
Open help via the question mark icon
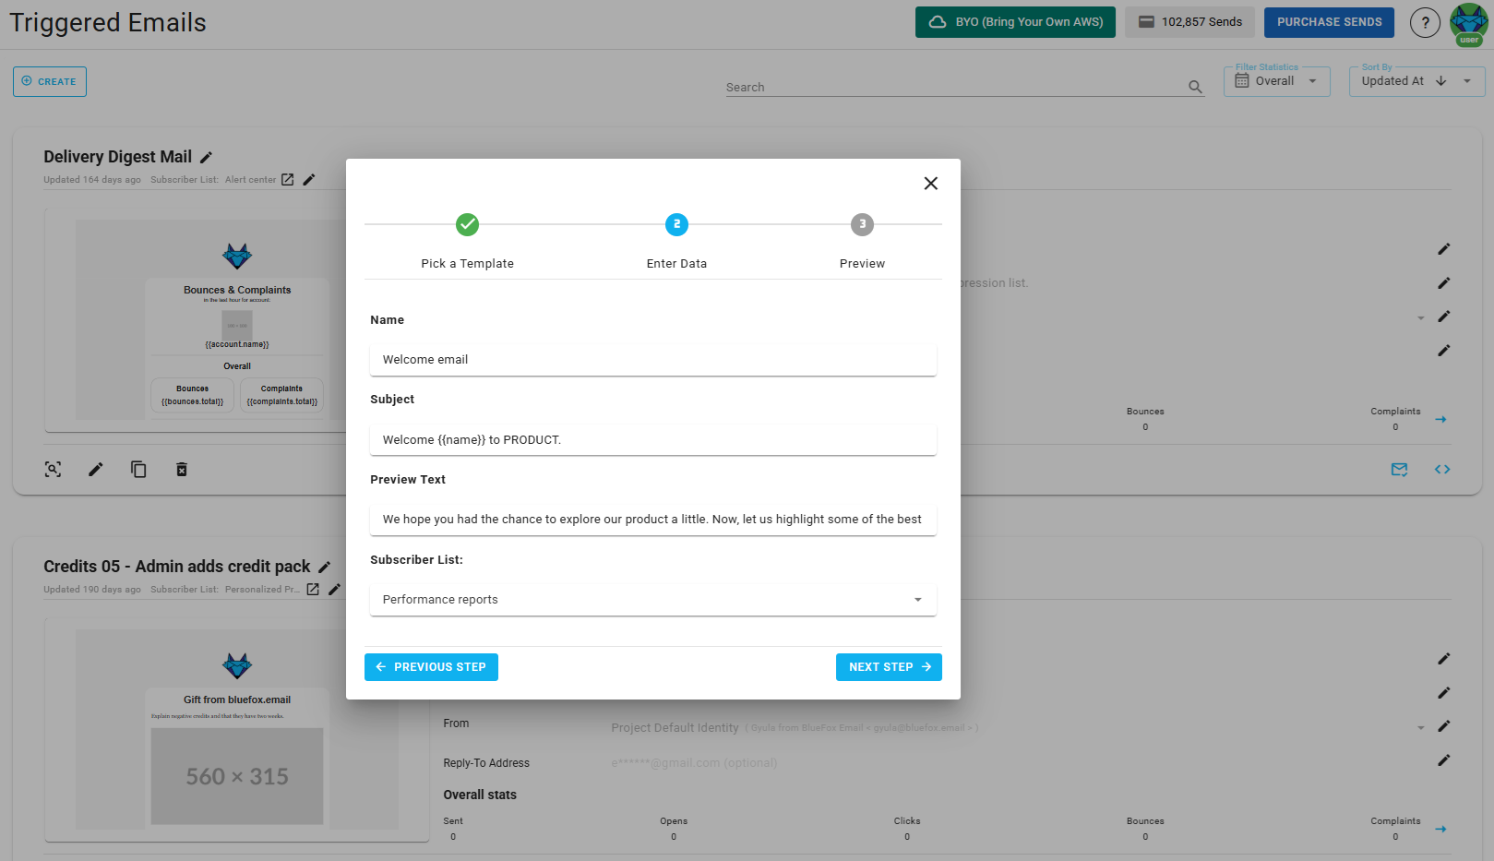point(1425,22)
